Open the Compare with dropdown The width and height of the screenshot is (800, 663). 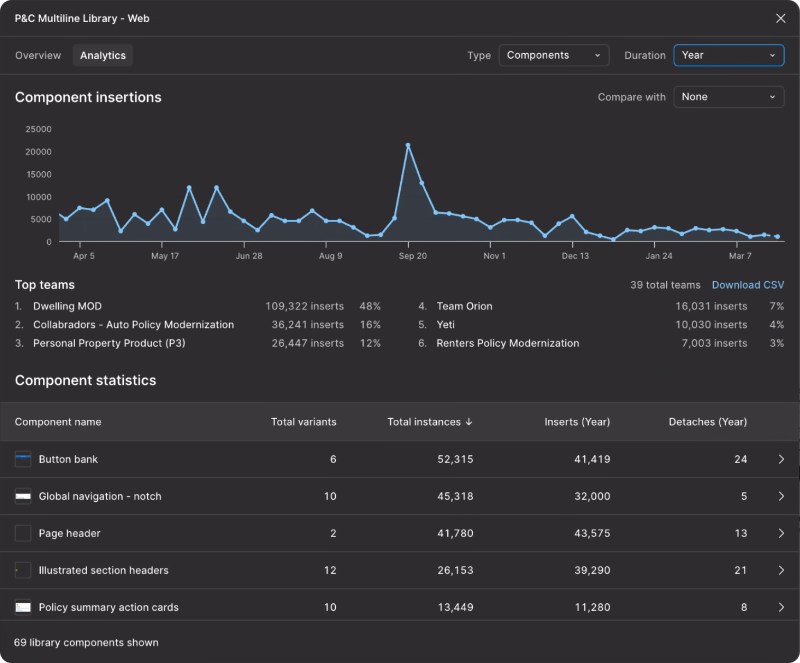click(728, 97)
